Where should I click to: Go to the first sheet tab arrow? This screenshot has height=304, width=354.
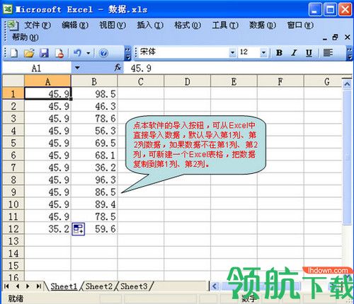7,286
